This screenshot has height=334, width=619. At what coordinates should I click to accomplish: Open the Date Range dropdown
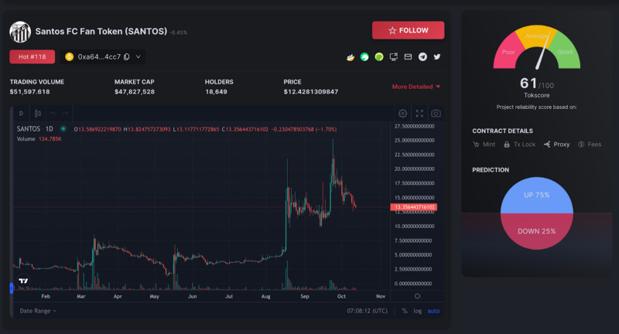[38, 311]
